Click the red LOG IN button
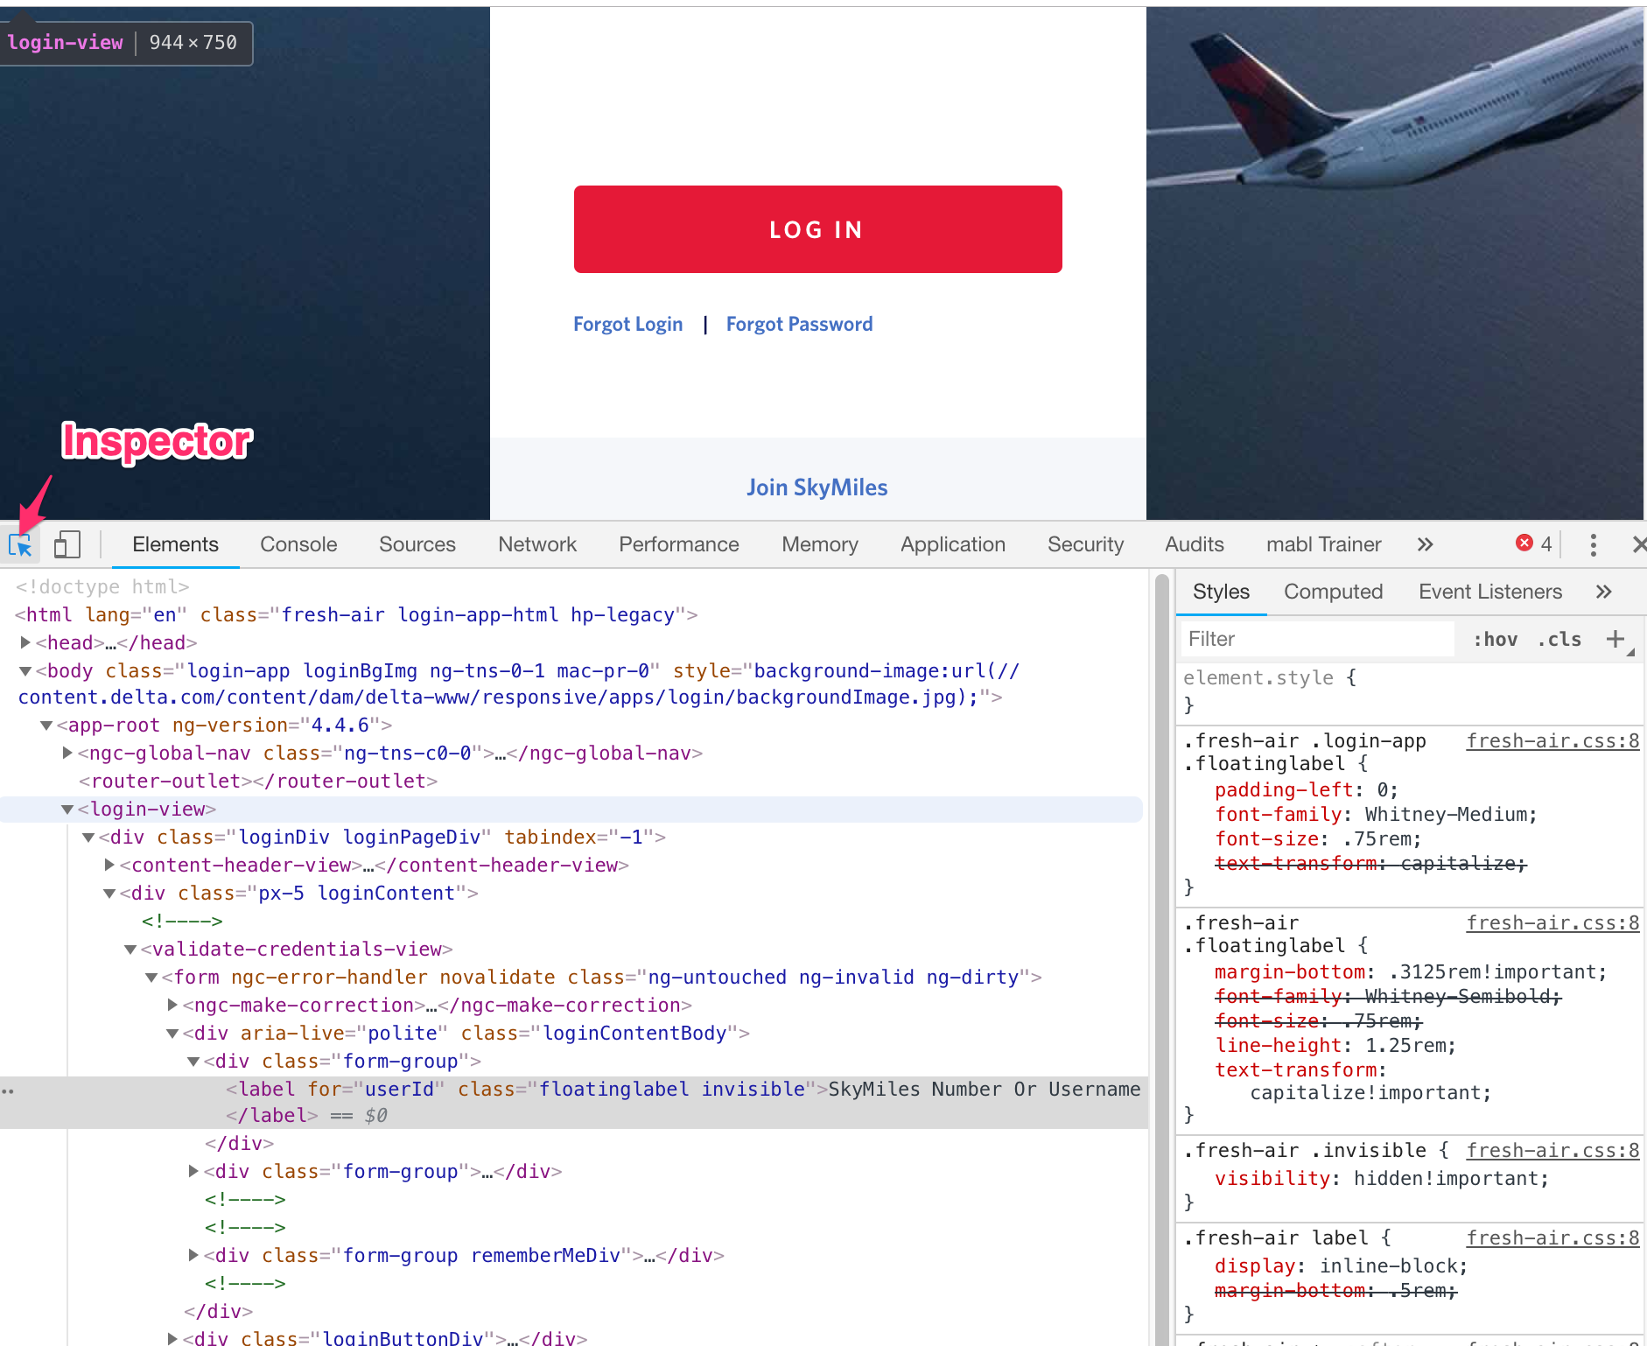Viewport: 1647px width, 1346px height. [817, 229]
